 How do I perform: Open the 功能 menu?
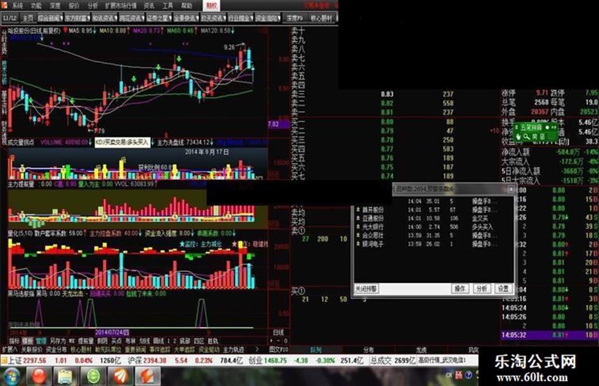(x=36, y=6)
